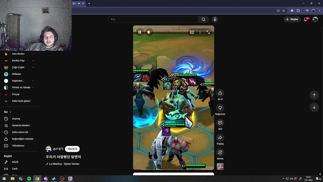
Task: Show hidden system tray icons
Action: pyautogui.click(x=283, y=179)
